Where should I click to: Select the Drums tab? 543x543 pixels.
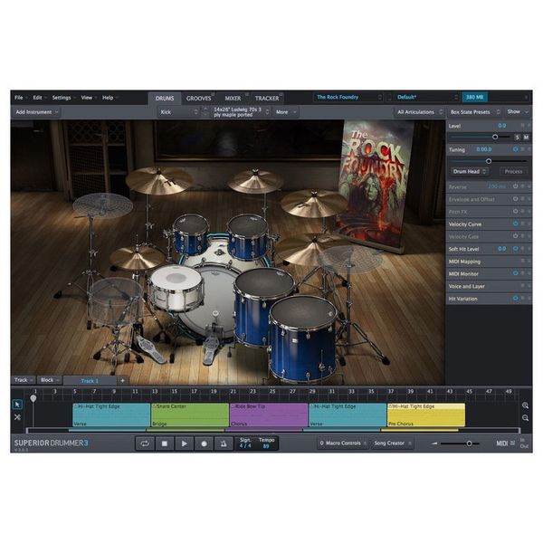(x=165, y=99)
